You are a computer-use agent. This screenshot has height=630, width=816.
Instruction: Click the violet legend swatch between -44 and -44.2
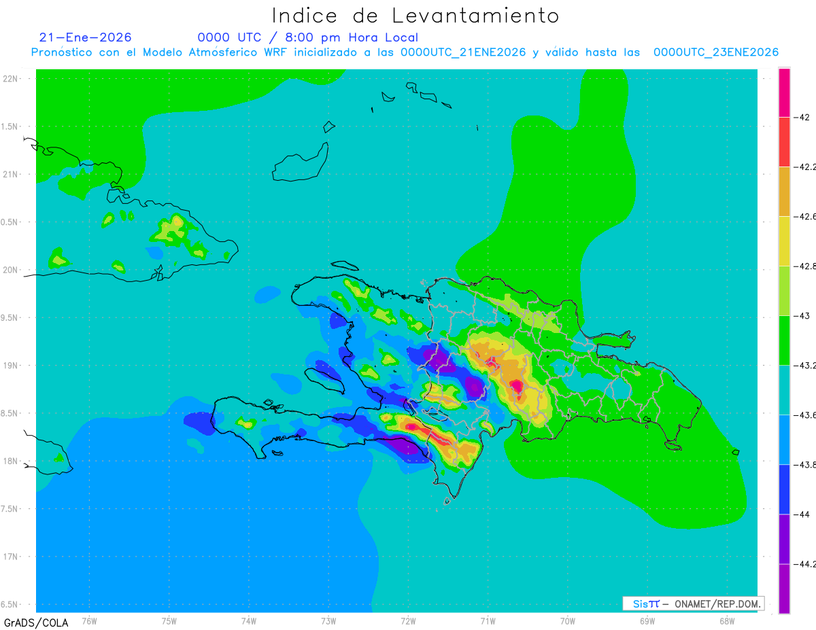(784, 539)
